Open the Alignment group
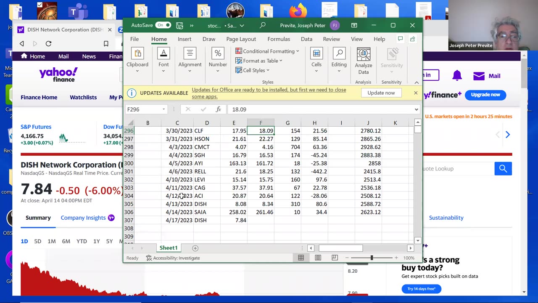The width and height of the screenshot is (538, 303). point(190,60)
